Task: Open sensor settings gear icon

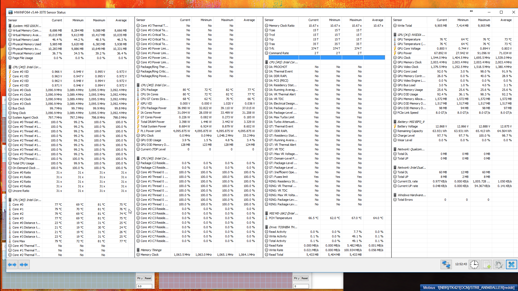Action: pos(499,265)
